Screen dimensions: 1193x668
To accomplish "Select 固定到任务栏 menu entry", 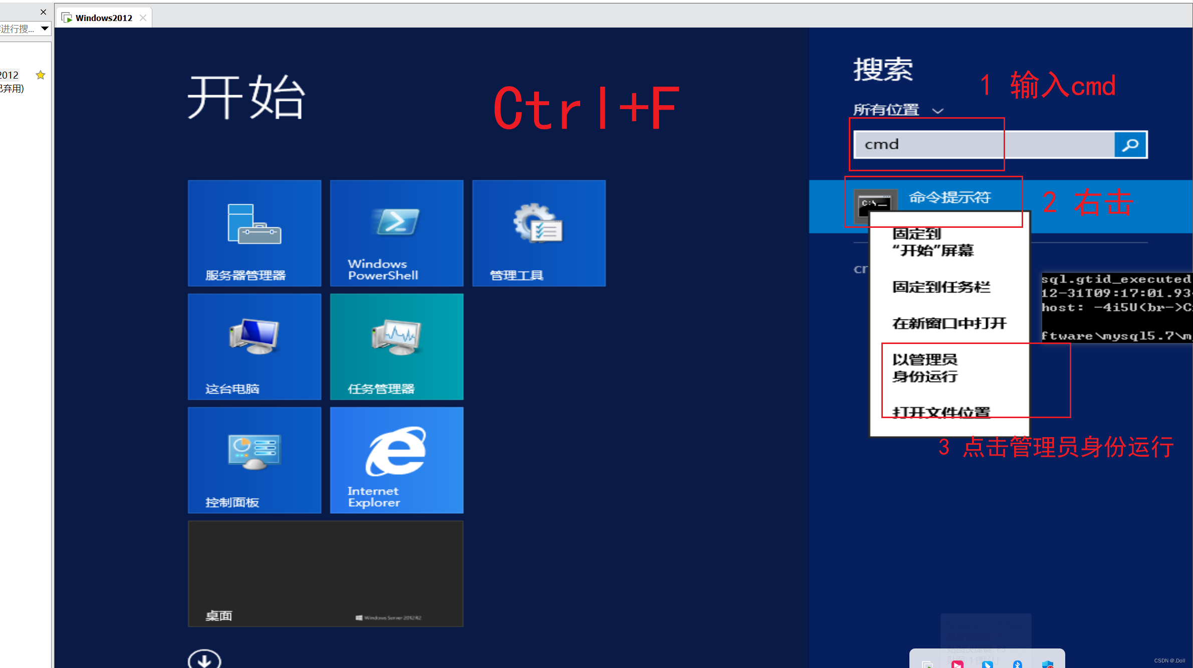I will coord(941,287).
